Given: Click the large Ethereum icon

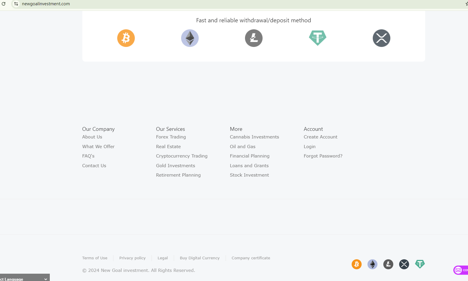Looking at the screenshot, I should click(190, 38).
